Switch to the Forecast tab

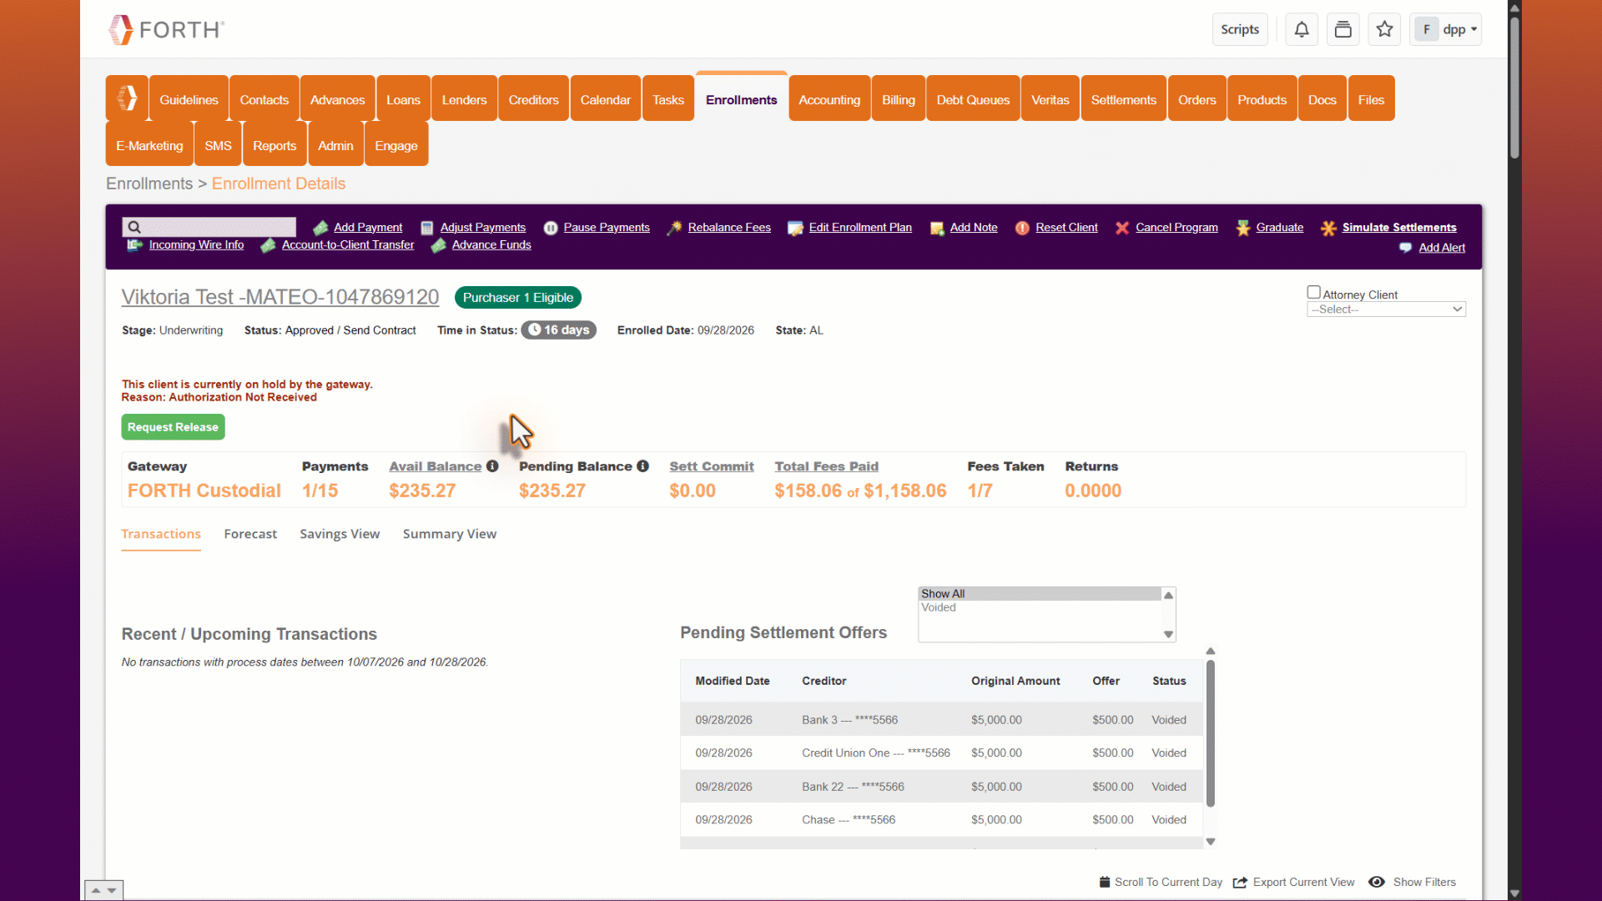250,534
